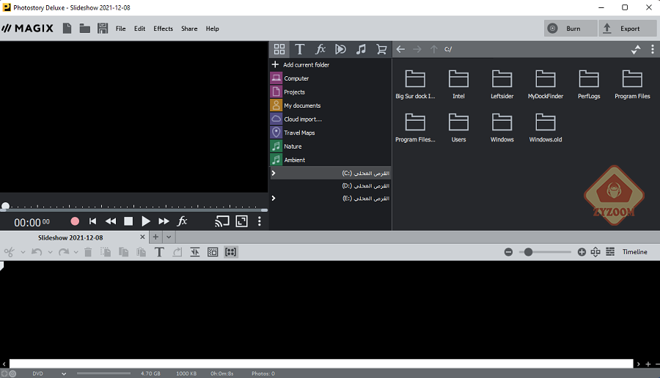The width and height of the screenshot is (660, 378).
Task: Select the Slideshow 2021-12-08 tab
Action: coord(70,237)
